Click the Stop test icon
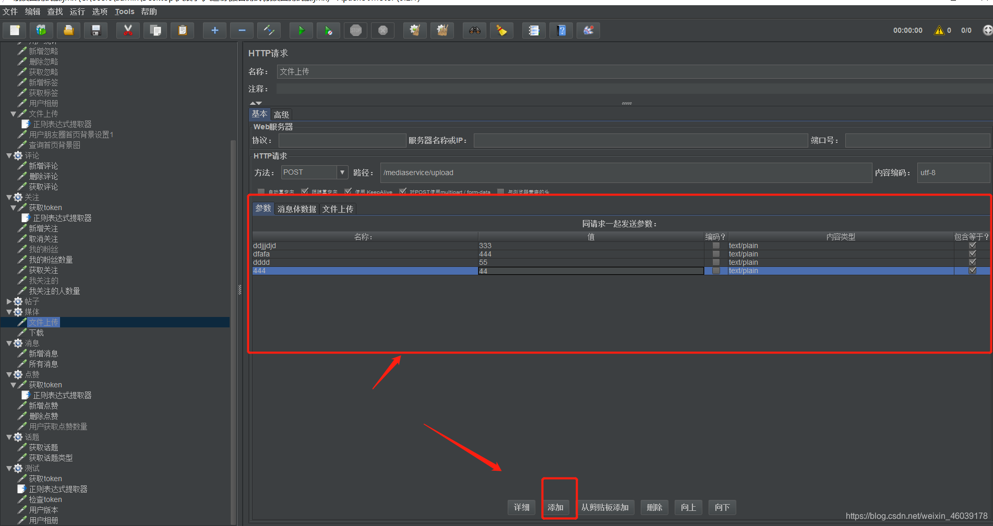Screen dimensions: 993x526 [x=355, y=30]
